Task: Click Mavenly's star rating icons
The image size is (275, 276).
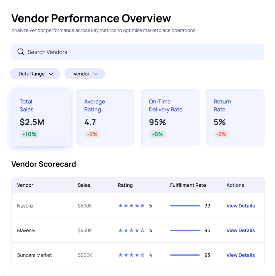Action: [131, 230]
